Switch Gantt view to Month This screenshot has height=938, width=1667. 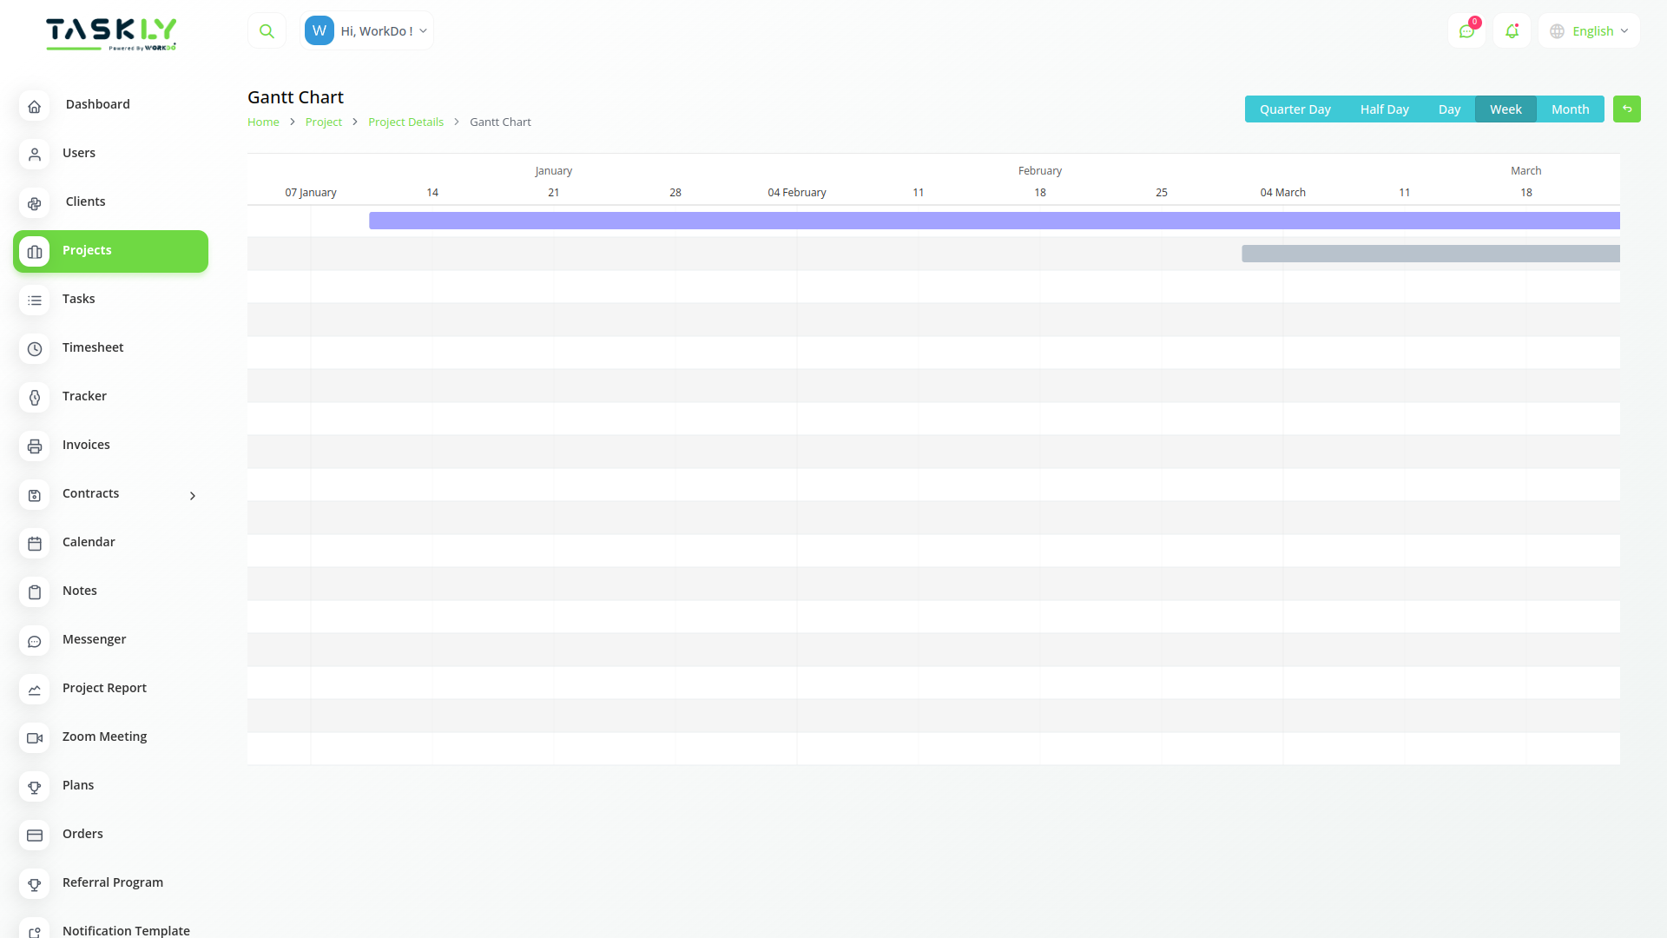[1570, 109]
